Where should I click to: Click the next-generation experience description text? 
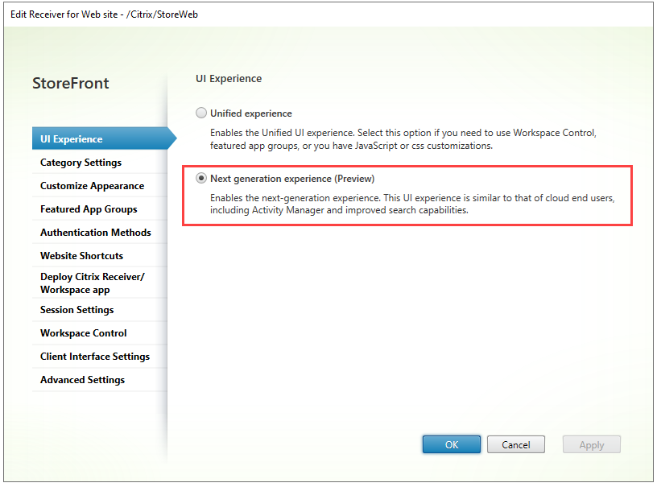tap(412, 204)
